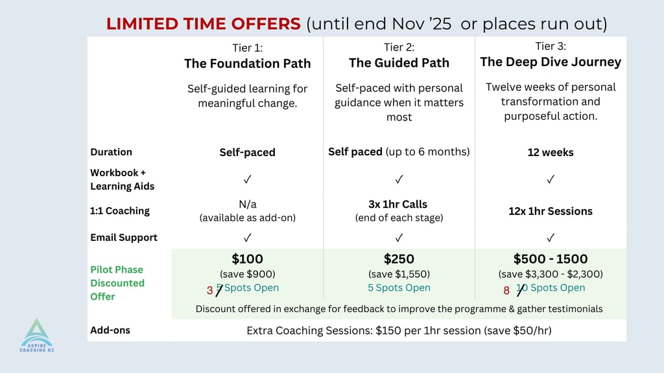Click the Tier 1 Workbook checkmark
Viewport: 664px width, 373px height.
[247, 179]
